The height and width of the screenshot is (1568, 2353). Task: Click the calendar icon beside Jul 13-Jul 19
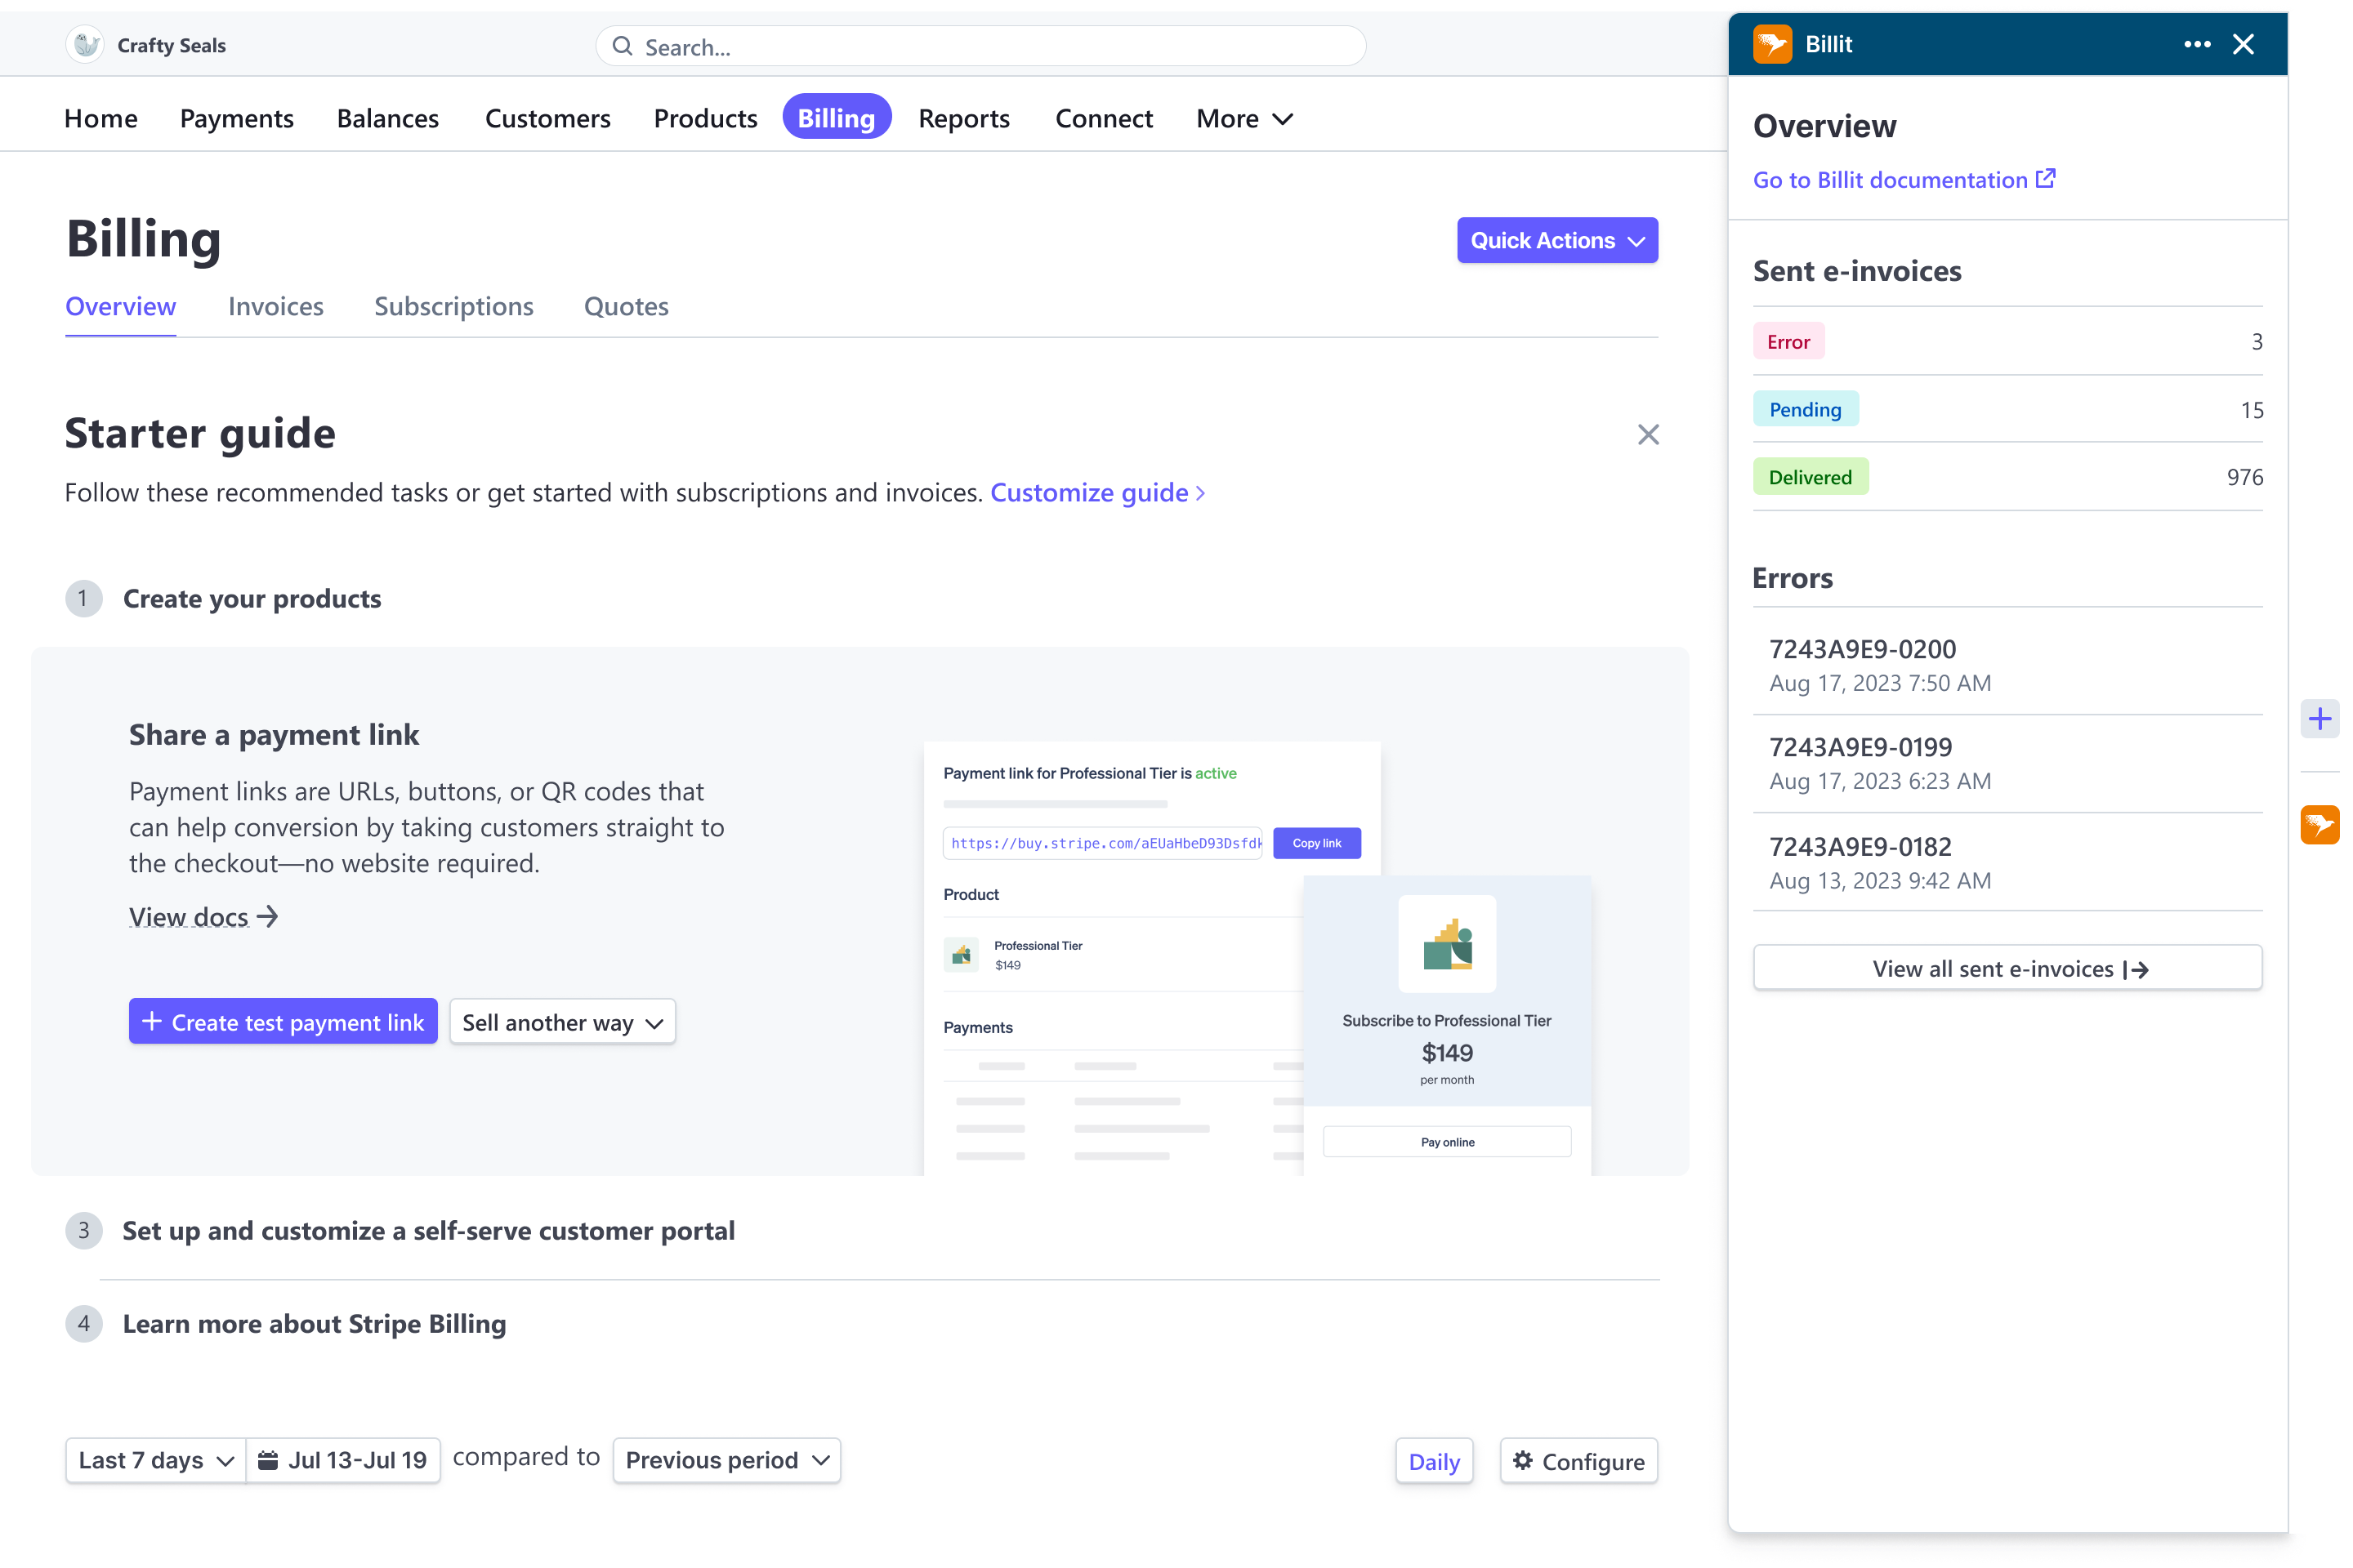[x=267, y=1459]
